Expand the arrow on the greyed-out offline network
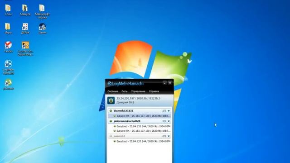This screenshot has height=163, width=290. [x=169, y=136]
